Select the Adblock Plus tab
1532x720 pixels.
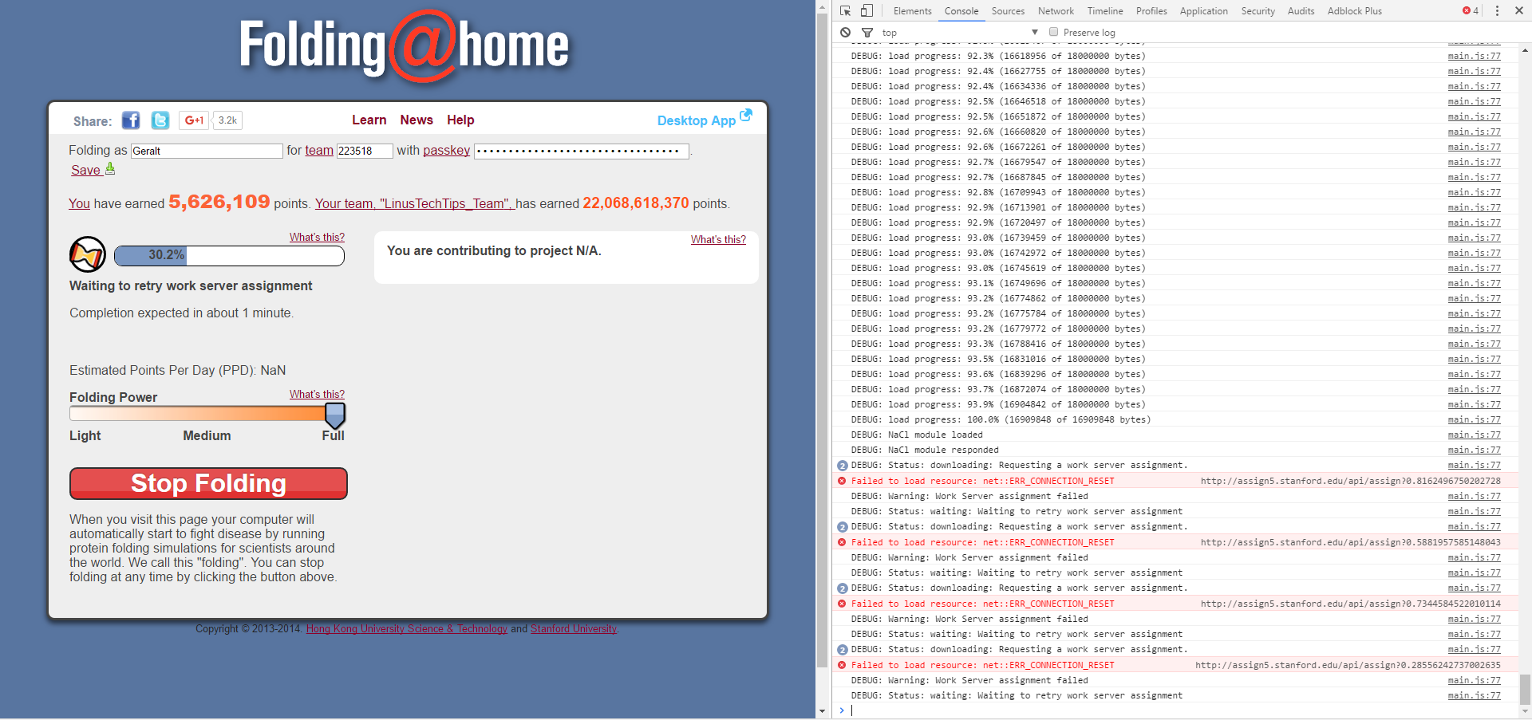click(1355, 11)
